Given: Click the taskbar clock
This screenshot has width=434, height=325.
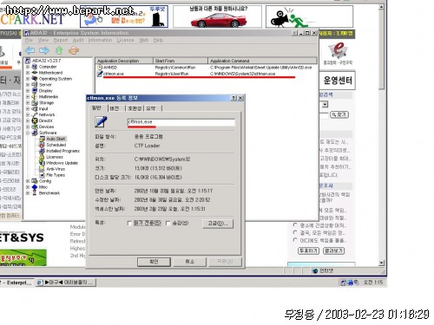Looking at the screenshot, I should tap(373, 283).
